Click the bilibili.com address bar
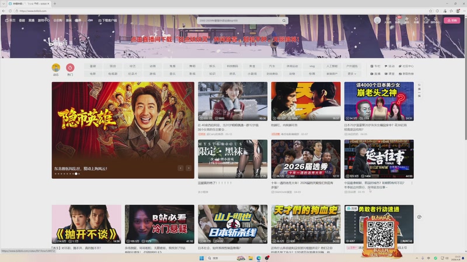This screenshot has width=467, height=262. coord(221,11)
